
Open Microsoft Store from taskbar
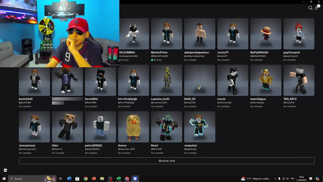[x=77, y=179]
